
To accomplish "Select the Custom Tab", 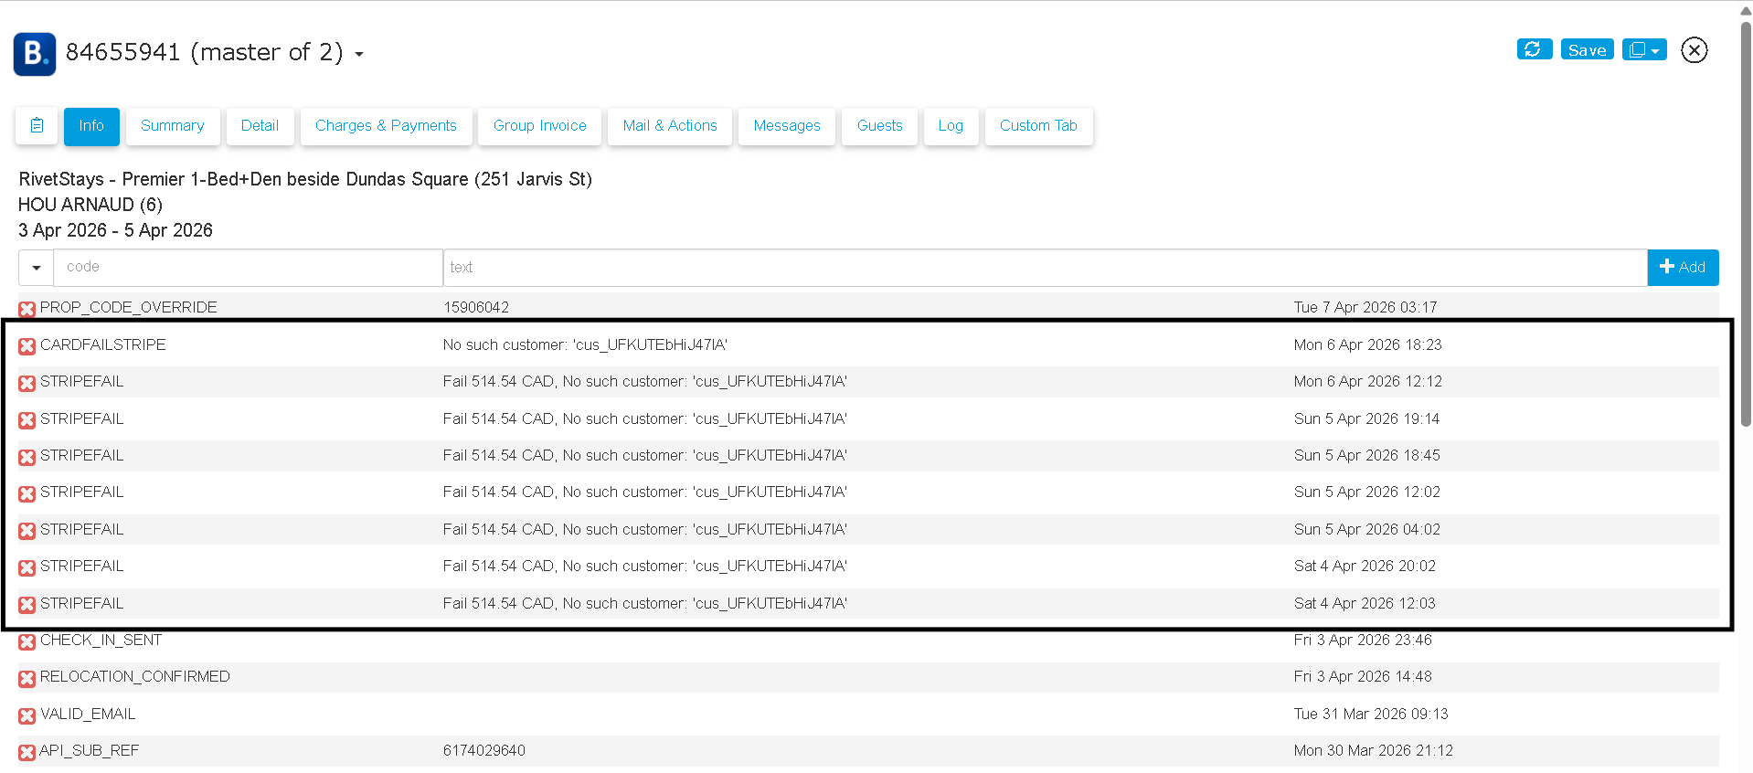I will (x=1038, y=126).
